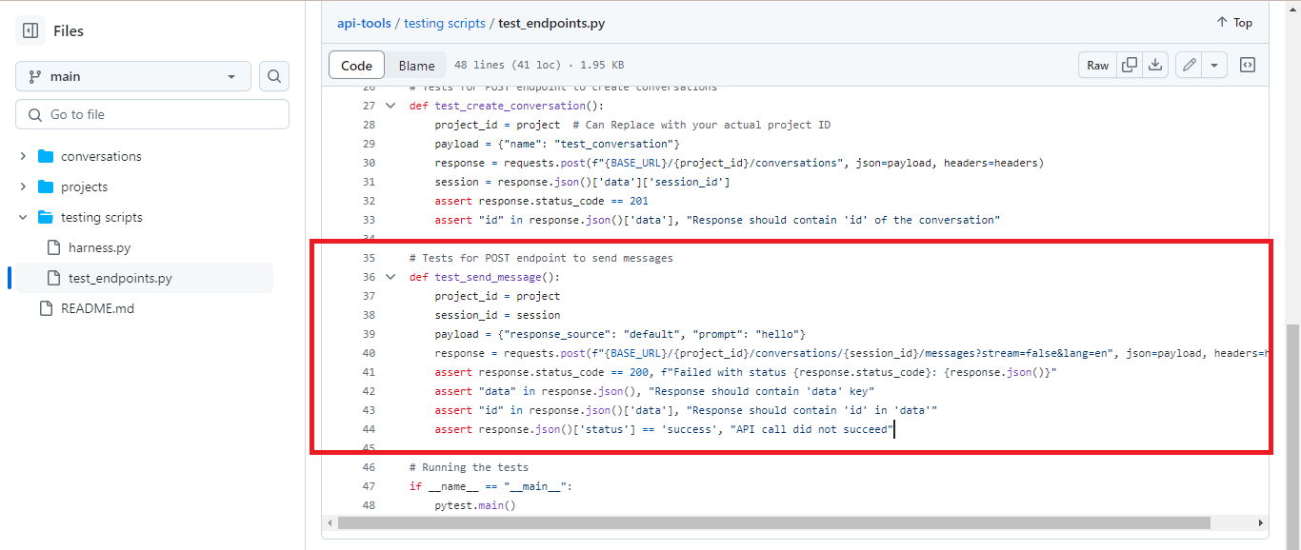Viewport: 1301px width, 550px height.
Task: Click the README.md file icon
Action: (x=44, y=308)
